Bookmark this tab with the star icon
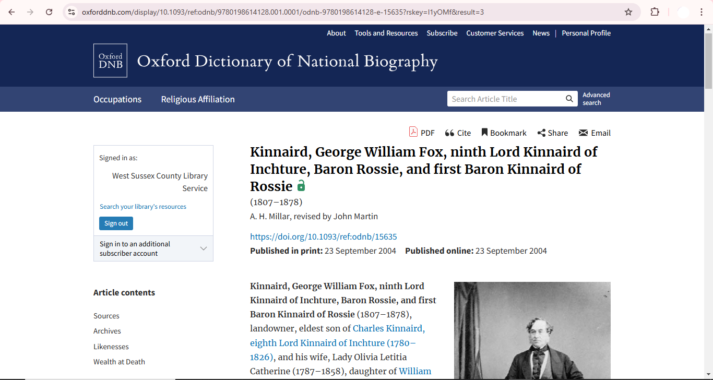This screenshot has width=713, height=380. tap(628, 12)
